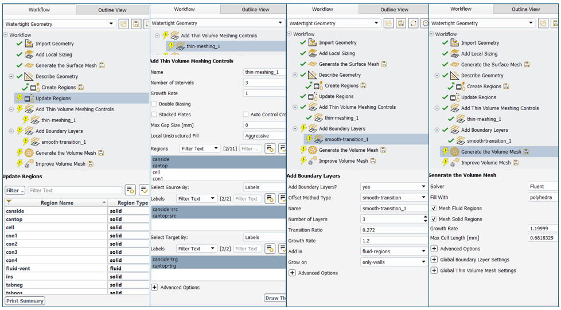Expand Global Boundary Layer Settings
Screen dimensions: 561x310
[x=434, y=260]
